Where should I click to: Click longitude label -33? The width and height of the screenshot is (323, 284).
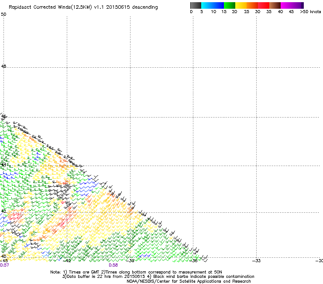[x=256, y=261]
